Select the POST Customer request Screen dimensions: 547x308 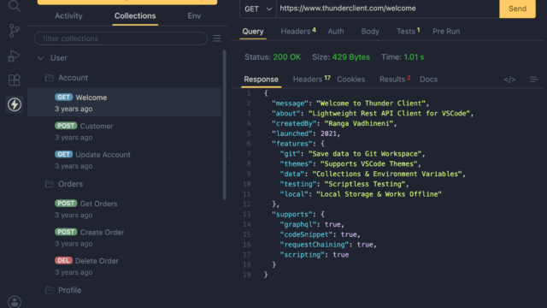point(124,131)
